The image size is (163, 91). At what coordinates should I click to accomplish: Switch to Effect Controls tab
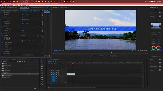point(24,7)
